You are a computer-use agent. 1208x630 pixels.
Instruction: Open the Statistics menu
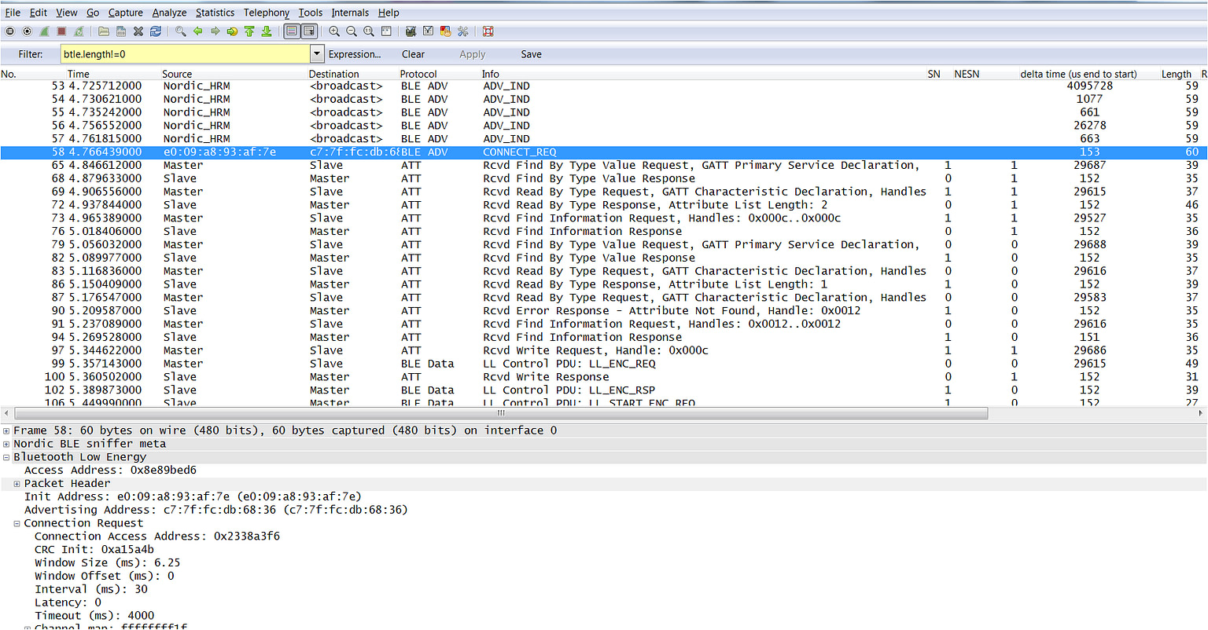click(215, 13)
